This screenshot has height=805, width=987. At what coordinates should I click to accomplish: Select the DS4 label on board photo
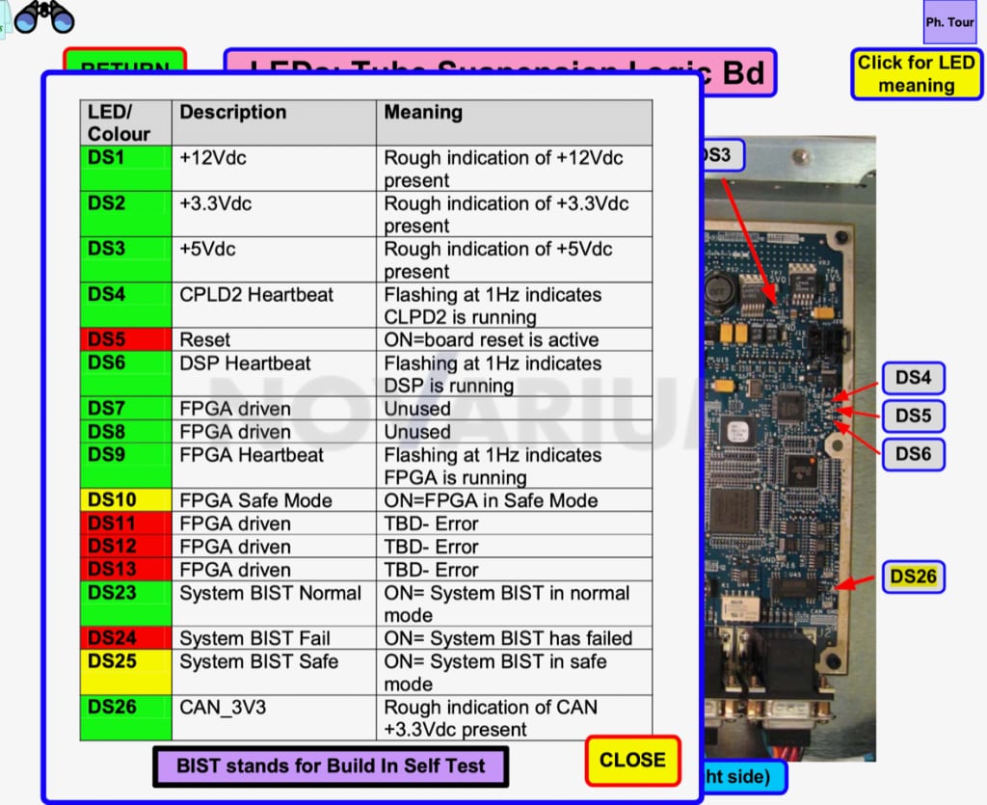(914, 378)
